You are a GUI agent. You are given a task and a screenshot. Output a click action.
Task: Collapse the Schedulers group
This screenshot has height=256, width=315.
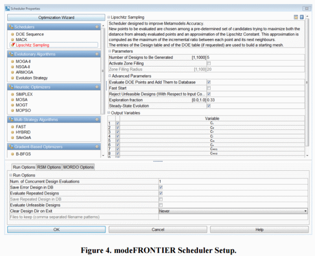point(97,27)
